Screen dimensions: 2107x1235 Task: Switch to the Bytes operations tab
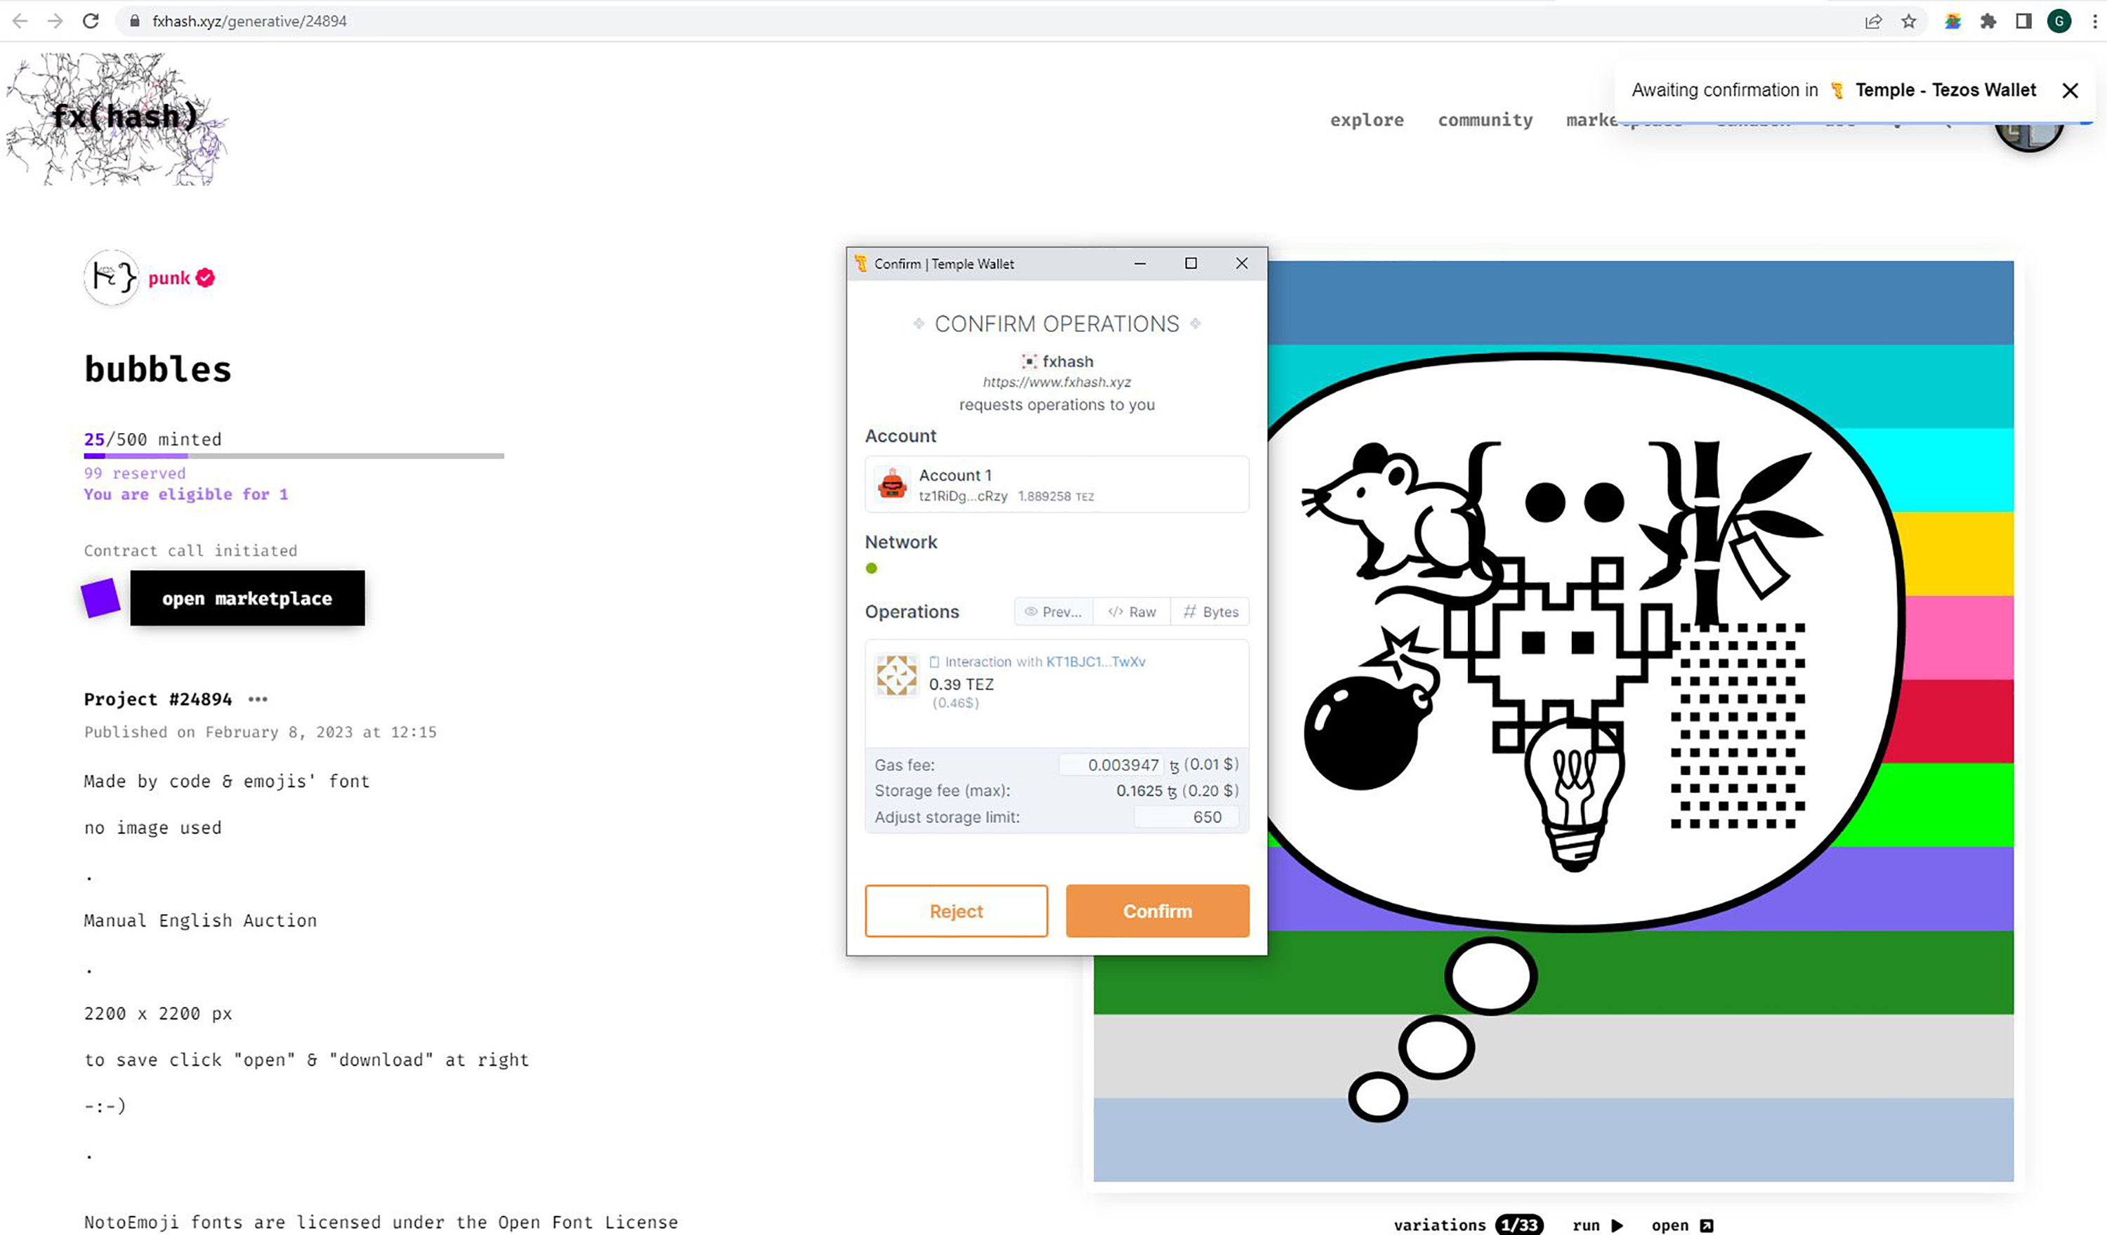[x=1211, y=612]
